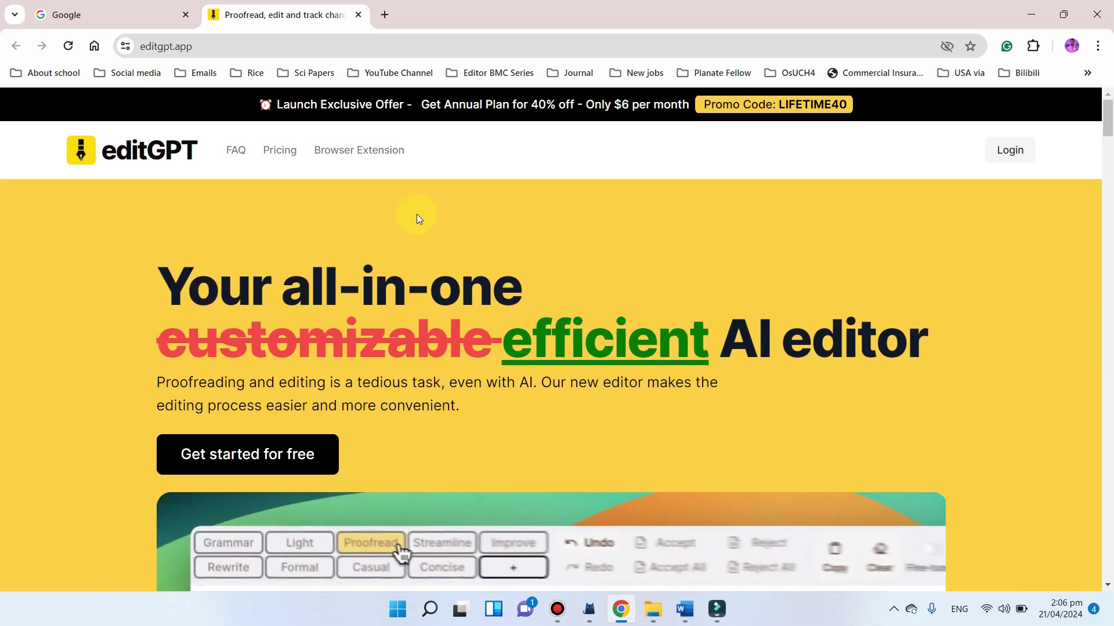Open the Pricing nav item
The width and height of the screenshot is (1114, 626).
point(280,150)
